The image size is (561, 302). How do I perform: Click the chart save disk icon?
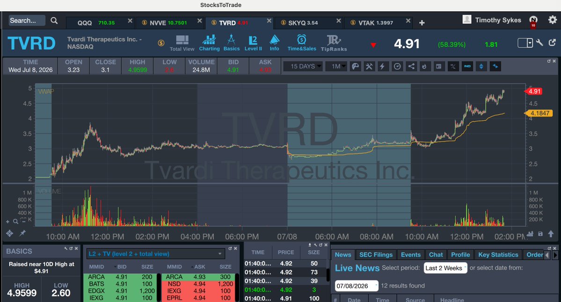(x=540, y=234)
